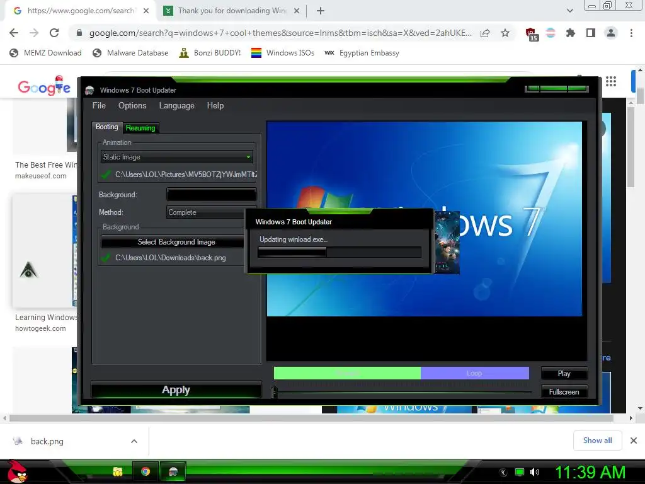Viewport: 645px width, 484px height.
Task: Click the purple Loop timeline segment
Action: [x=475, y=373]
